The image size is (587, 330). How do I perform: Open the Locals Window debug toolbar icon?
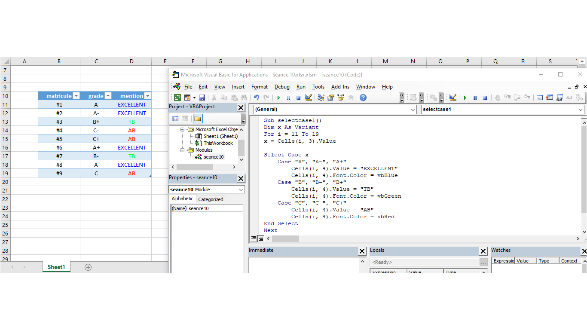pyautogui.click(x=540, y=98)
